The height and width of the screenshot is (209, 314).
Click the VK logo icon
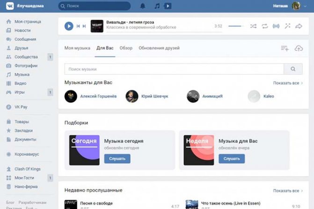10,6
